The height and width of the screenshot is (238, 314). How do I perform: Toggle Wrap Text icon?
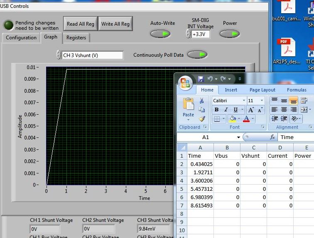point(304,100)
